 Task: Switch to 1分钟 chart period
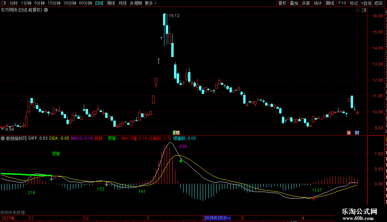[26, 3]
